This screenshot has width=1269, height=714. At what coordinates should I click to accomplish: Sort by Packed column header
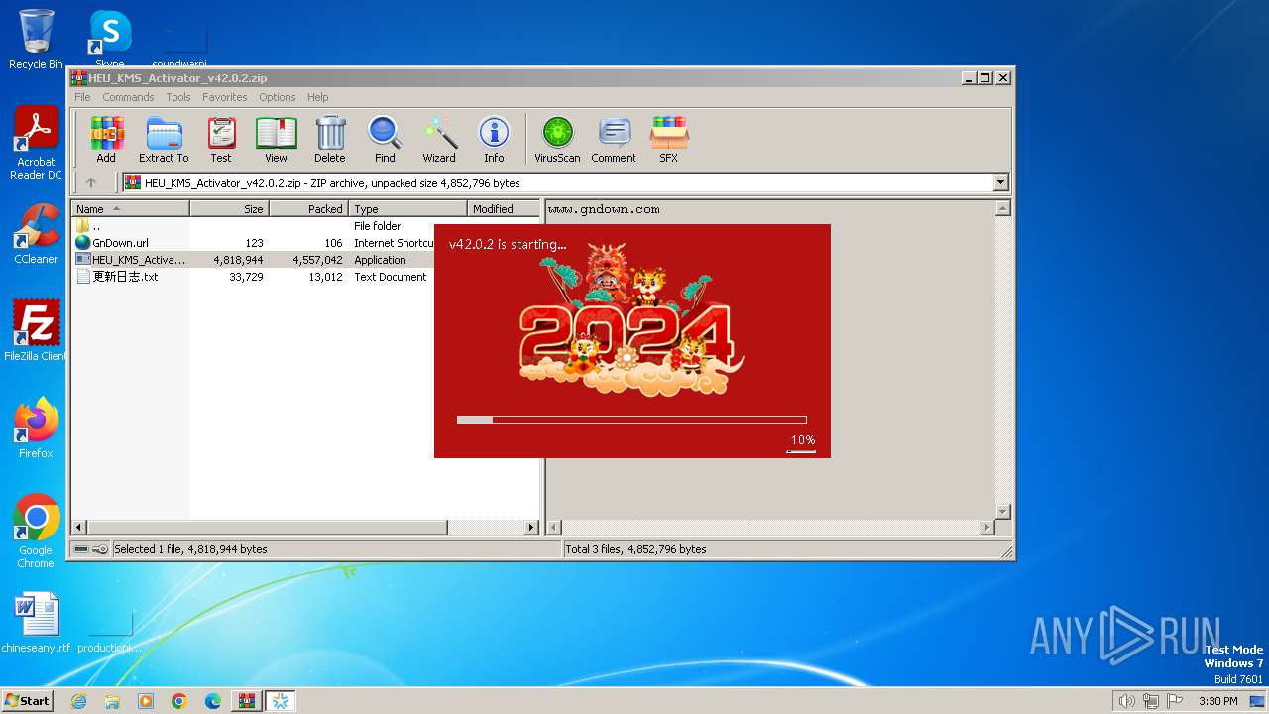pos(308,208)
